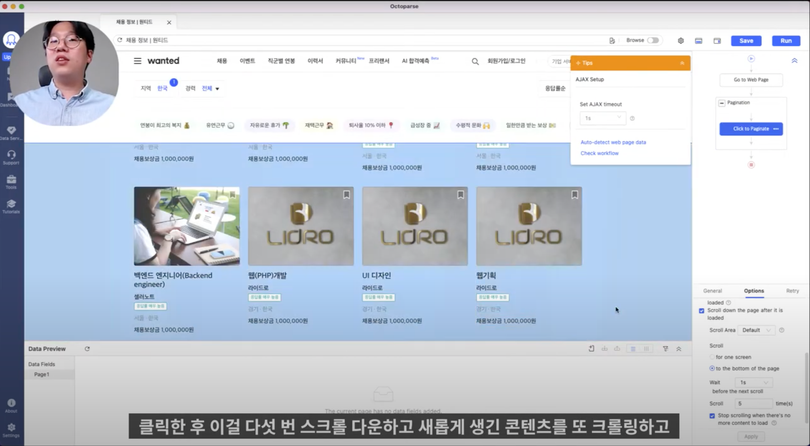The image size is (810, 446).
Task: Switch to the Options tab
Action: point(754,291)
